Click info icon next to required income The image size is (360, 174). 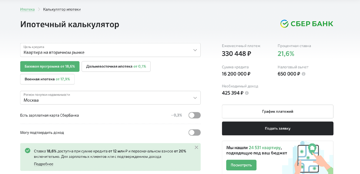(247, 93)
